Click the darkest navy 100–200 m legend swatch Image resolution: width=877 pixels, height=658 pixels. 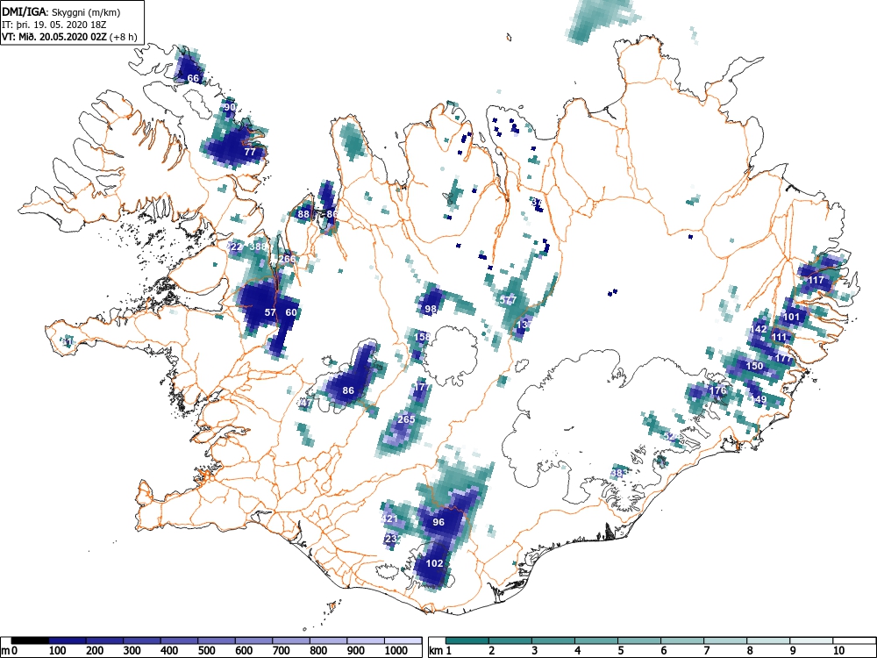68,640
